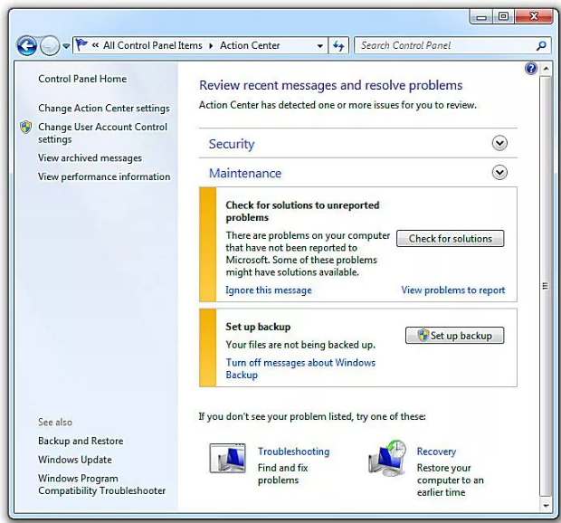
Task: Open View archived messages
Action: click(90, 157)
